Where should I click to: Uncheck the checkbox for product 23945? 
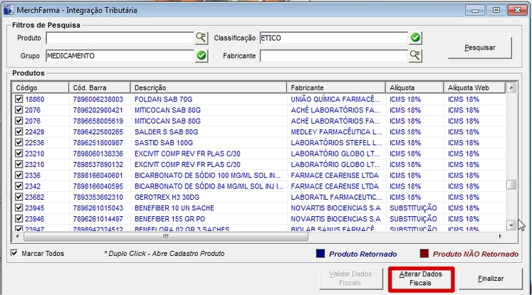(19, 208)
